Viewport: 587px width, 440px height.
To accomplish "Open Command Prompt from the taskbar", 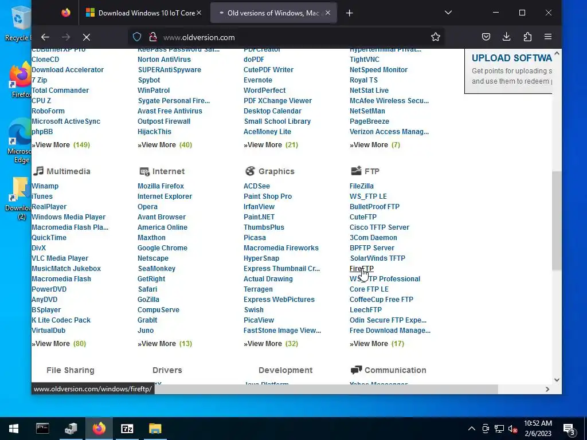I will [42, 429].
